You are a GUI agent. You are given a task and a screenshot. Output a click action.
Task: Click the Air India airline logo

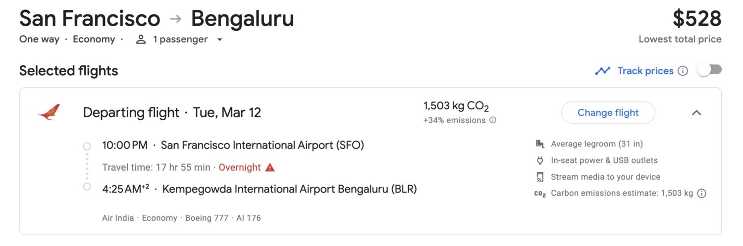click(x=49, y=112)
